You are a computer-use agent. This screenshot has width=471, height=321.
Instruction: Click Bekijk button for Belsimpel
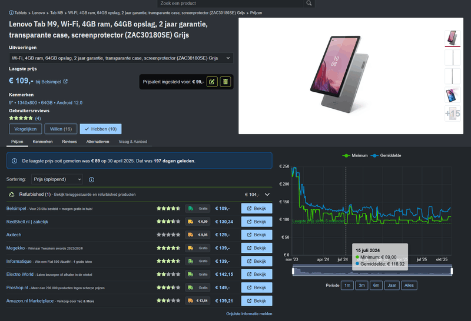pos(257,209)
